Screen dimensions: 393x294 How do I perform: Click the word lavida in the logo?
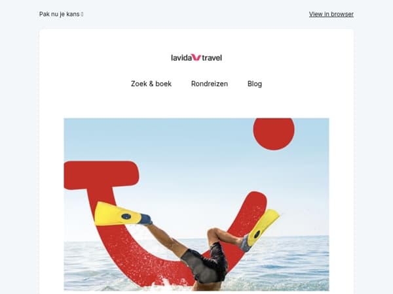181,57
